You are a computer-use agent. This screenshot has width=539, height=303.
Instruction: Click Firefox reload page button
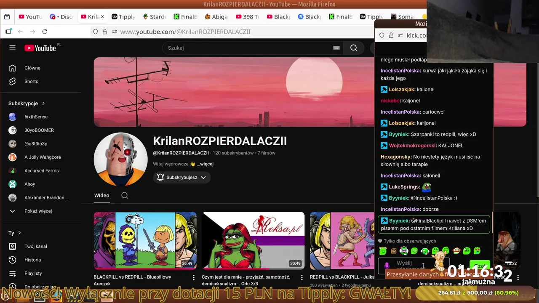click(45, 32)
